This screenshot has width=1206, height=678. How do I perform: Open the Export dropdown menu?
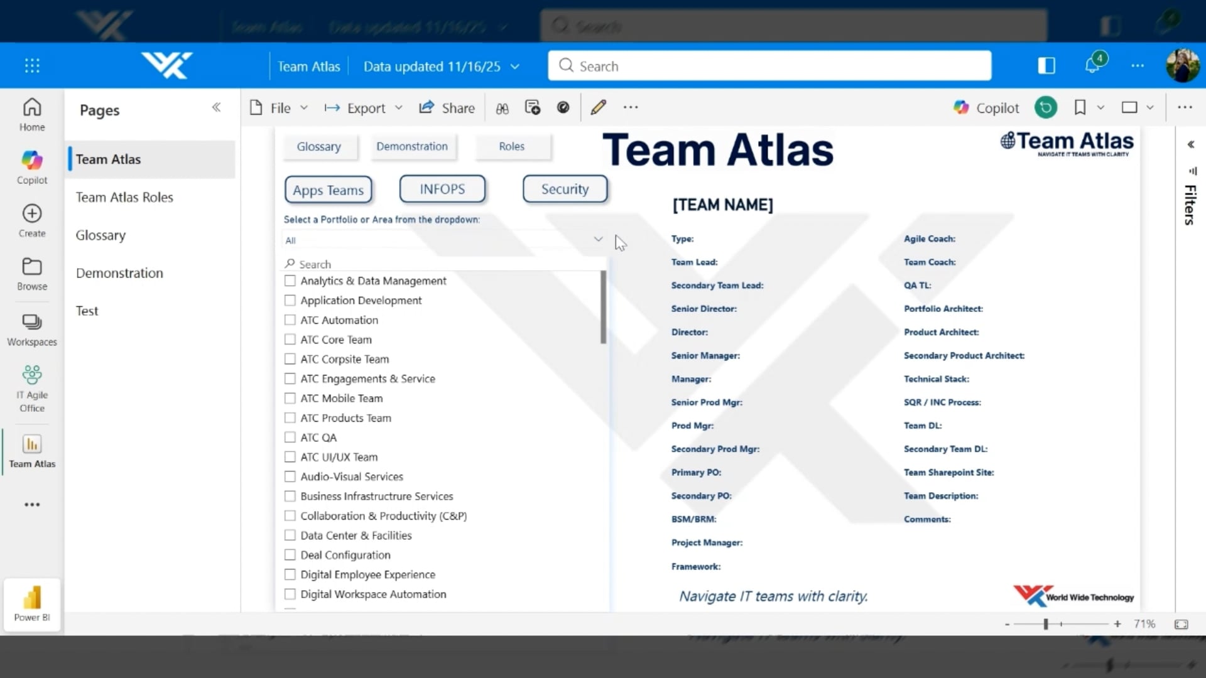pyautogui.click(x=363, y=108)
